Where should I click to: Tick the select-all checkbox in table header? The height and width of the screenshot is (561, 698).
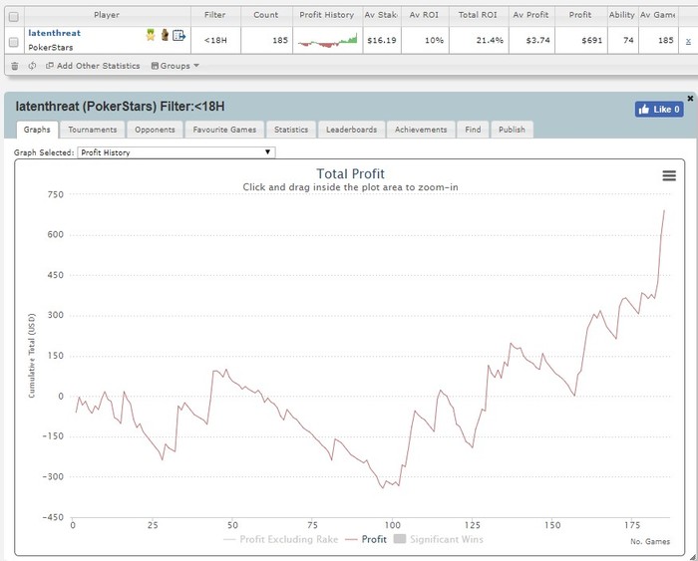[14, 17]
